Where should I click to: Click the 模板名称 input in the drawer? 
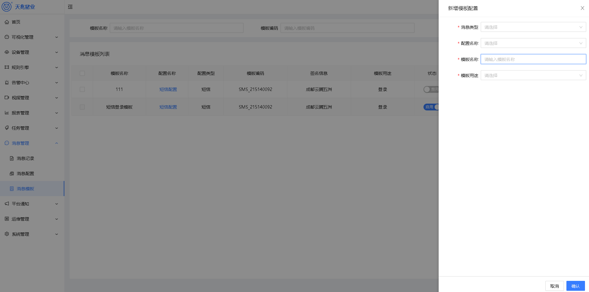(x=533, y=59)
